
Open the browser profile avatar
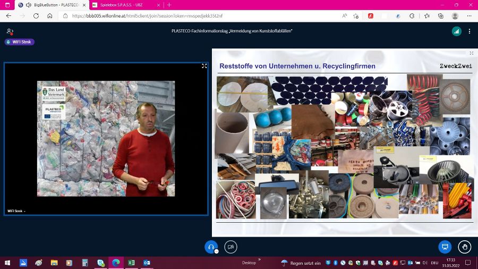pos(455,16)
